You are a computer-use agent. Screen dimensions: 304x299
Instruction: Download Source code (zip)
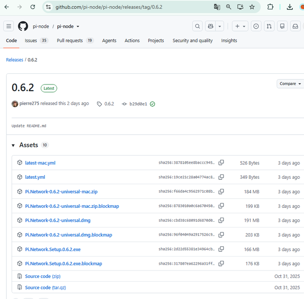(x=42, y=276)
